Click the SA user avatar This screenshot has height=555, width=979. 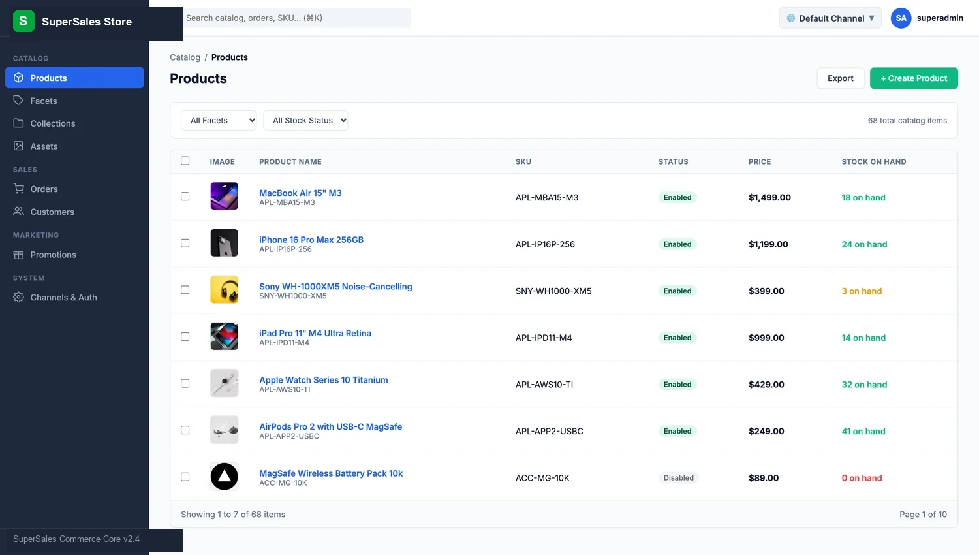(x=901, y=18)
